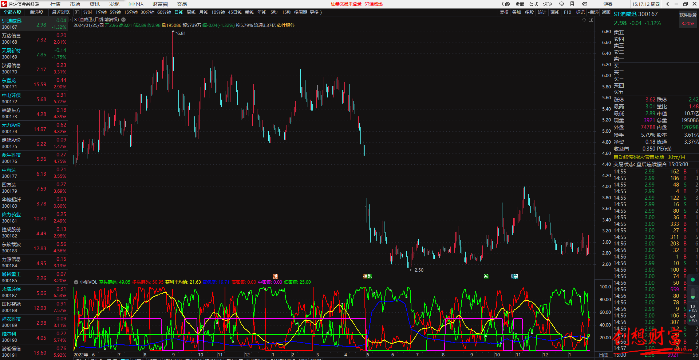Screen dimensions: 699x360
Task: Click the 叠加 toolbar button
Action: tap(517, 12)
